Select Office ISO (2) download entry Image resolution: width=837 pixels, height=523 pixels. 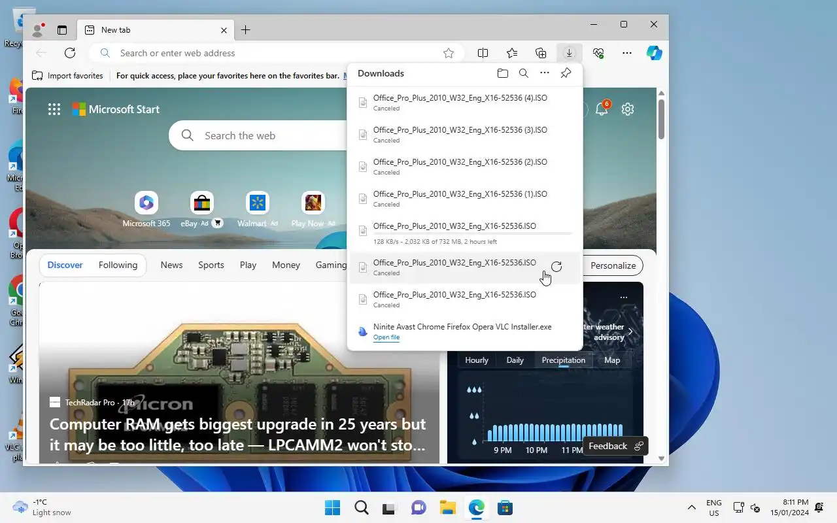pos(465,167)
